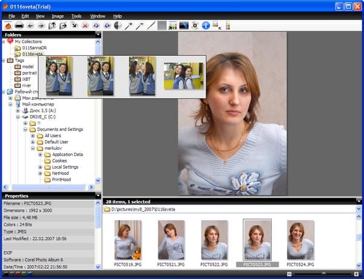Open the folder path dropdown

click(x=359, y=209)
